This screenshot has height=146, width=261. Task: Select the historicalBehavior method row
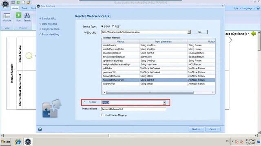point(158,76)
